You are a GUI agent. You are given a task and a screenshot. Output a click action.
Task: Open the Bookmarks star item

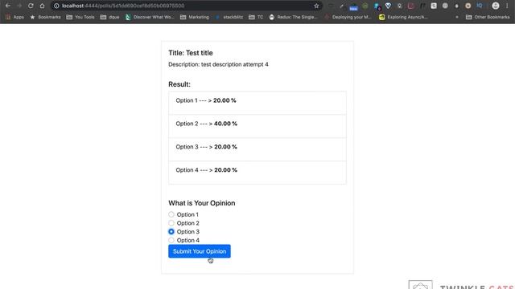pos(45,17)
